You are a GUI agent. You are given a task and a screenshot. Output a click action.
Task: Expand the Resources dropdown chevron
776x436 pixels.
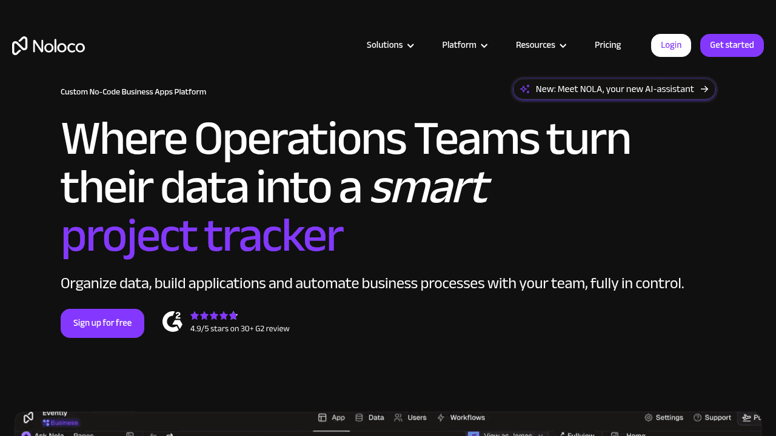pos(563,45)
